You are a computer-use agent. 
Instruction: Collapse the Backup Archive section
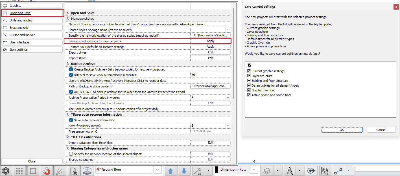tap(68, 64)
